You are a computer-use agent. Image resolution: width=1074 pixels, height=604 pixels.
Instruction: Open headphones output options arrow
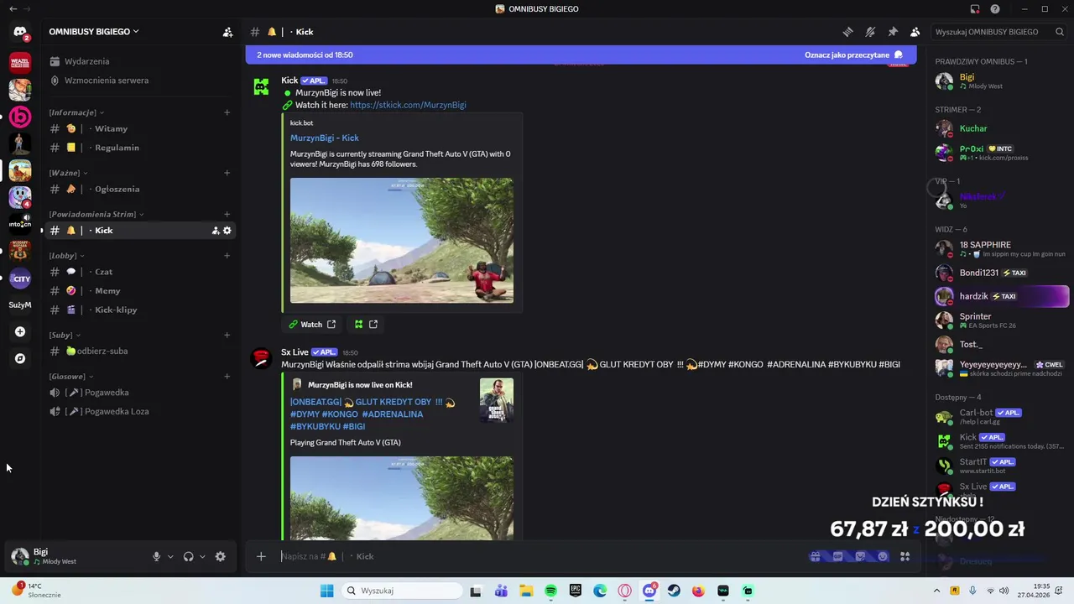202,556
